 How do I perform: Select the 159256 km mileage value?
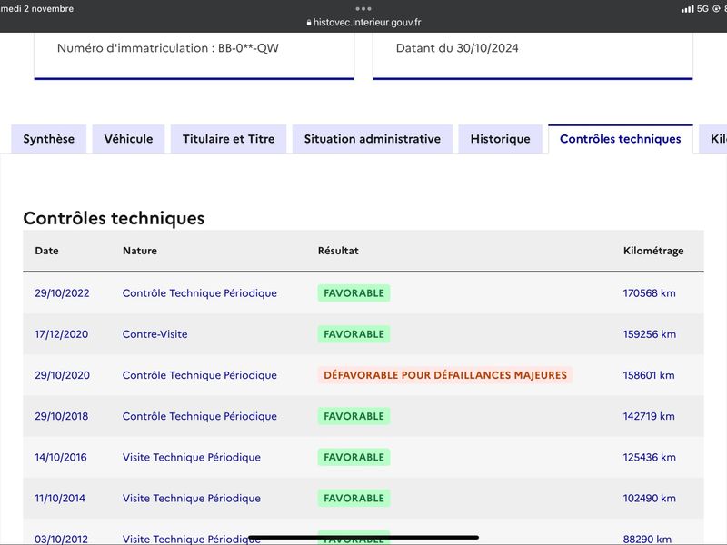pyautogui.click(x=650, y=334)
